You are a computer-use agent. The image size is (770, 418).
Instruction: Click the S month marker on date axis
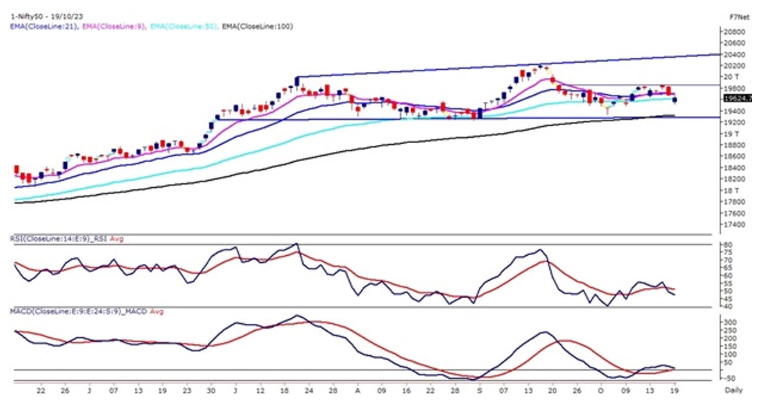pyautogui.click(x=479, y=390)
